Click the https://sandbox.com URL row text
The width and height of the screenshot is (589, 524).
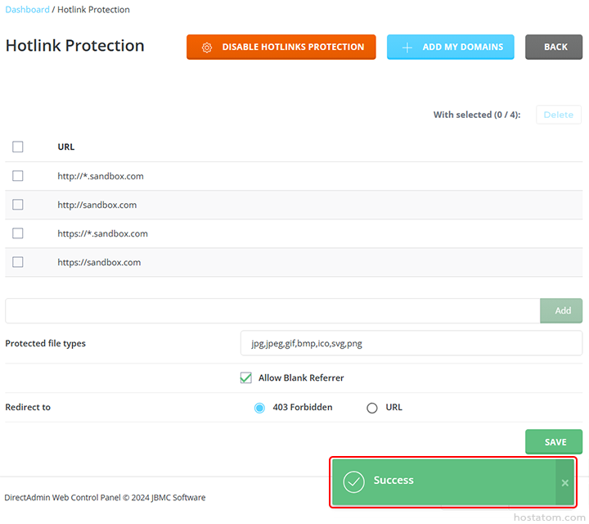[x=99, y=263]
